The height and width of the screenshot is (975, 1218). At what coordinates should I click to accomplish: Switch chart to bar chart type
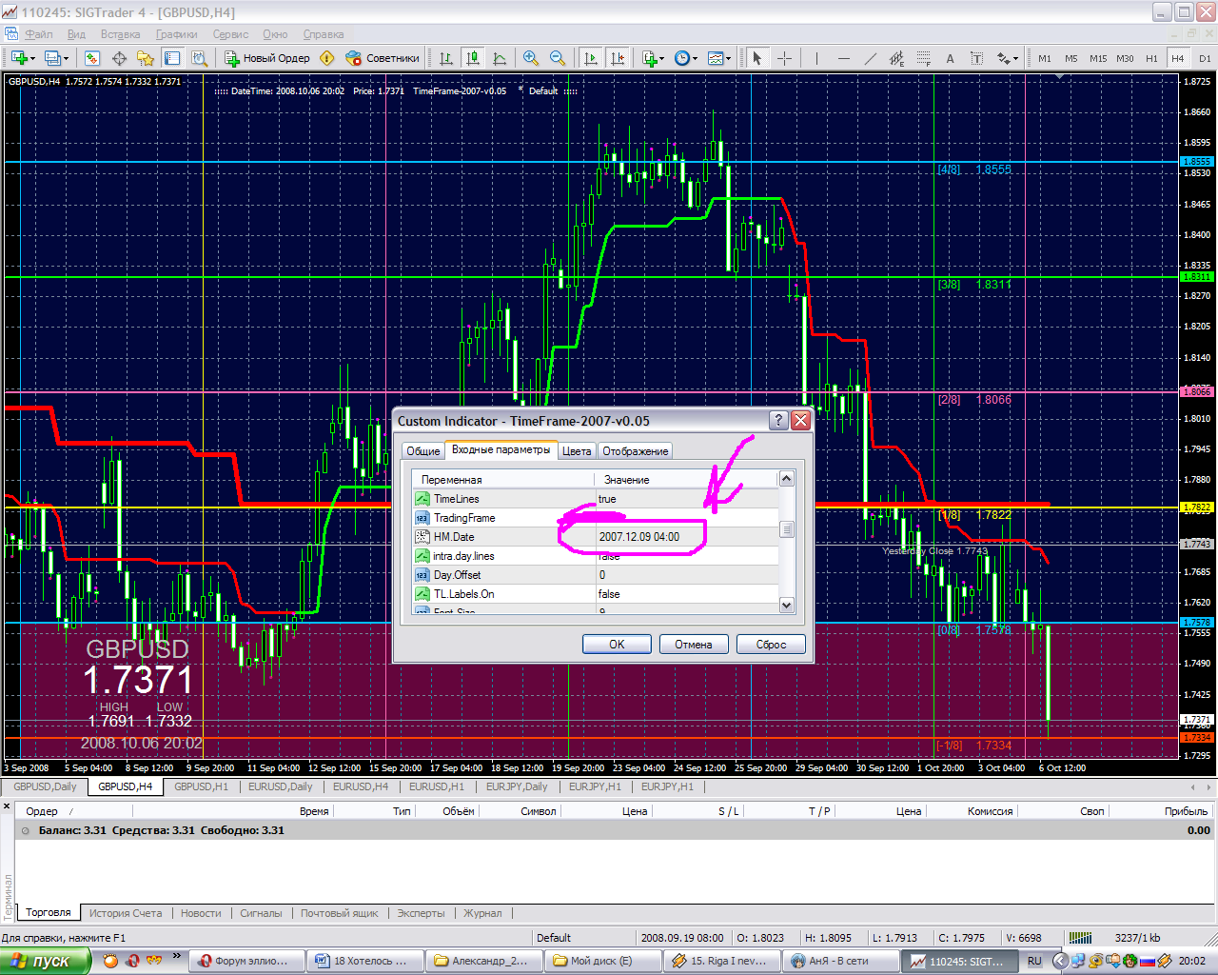[x=445, y=58]
